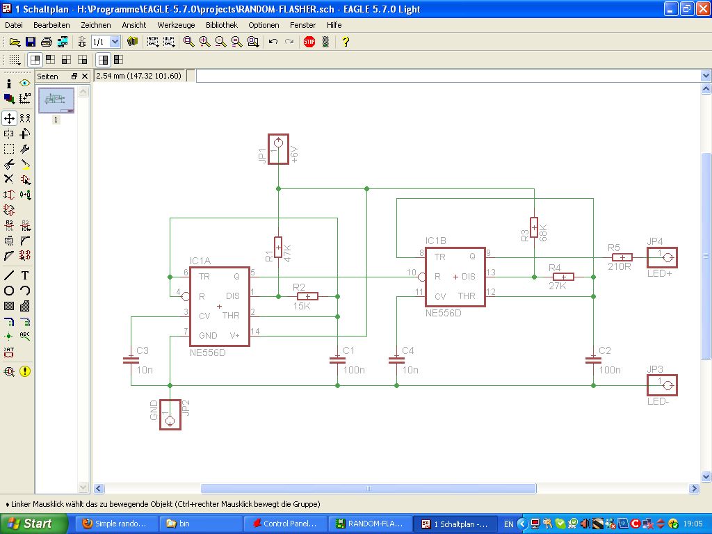Open the ULP program dropdown
The image size is (712, 534).
pos(170,42)
